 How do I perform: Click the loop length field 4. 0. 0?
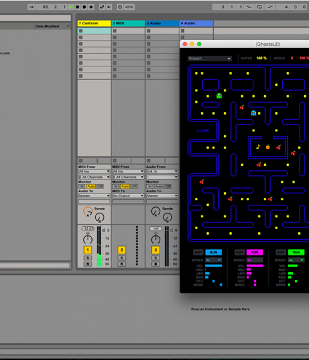[x=292, y=7]
